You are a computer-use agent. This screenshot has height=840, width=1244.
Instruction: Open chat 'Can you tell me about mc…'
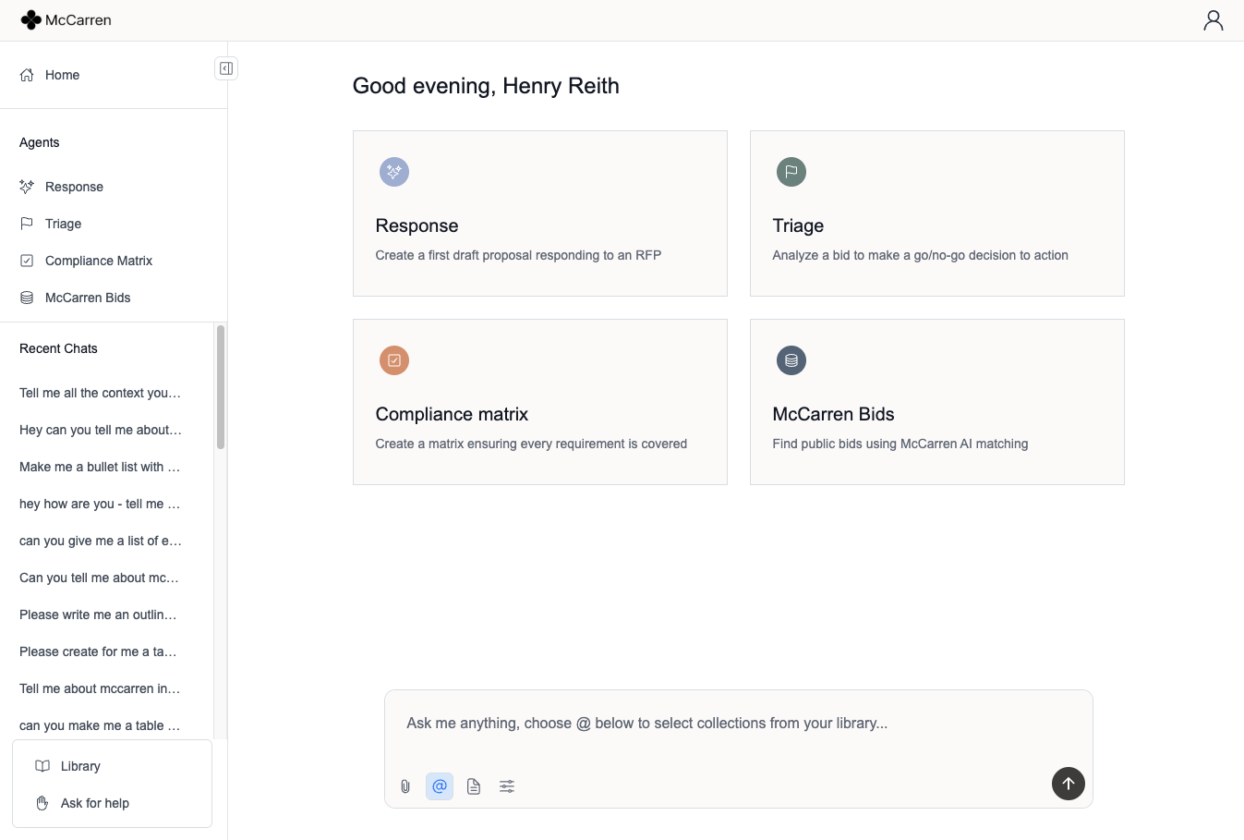99,578
